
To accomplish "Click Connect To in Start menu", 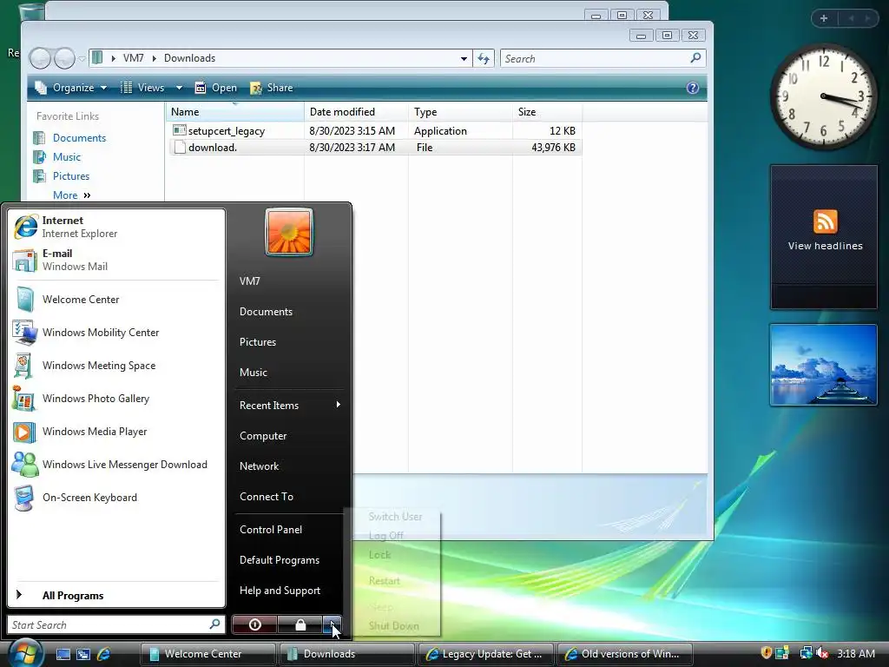I will click(289, 497).
